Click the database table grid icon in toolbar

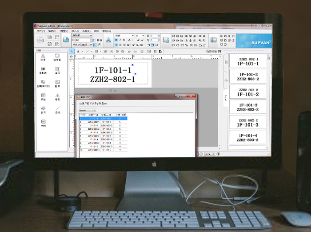[213, 40]
